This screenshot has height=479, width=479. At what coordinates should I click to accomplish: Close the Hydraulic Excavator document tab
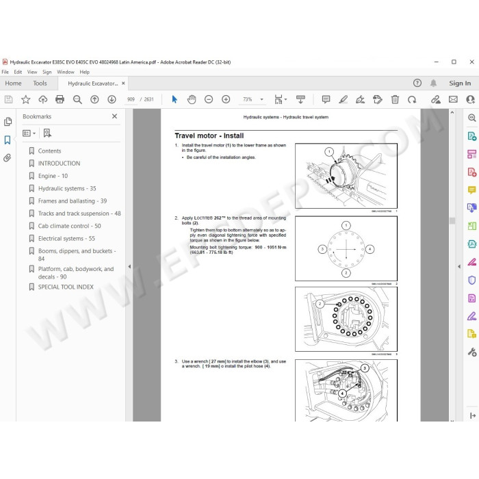(123, 83)
